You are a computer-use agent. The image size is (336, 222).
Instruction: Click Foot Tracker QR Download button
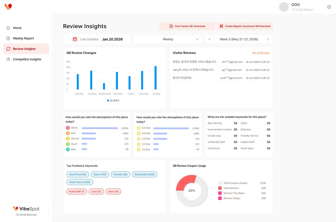(187, 26)
